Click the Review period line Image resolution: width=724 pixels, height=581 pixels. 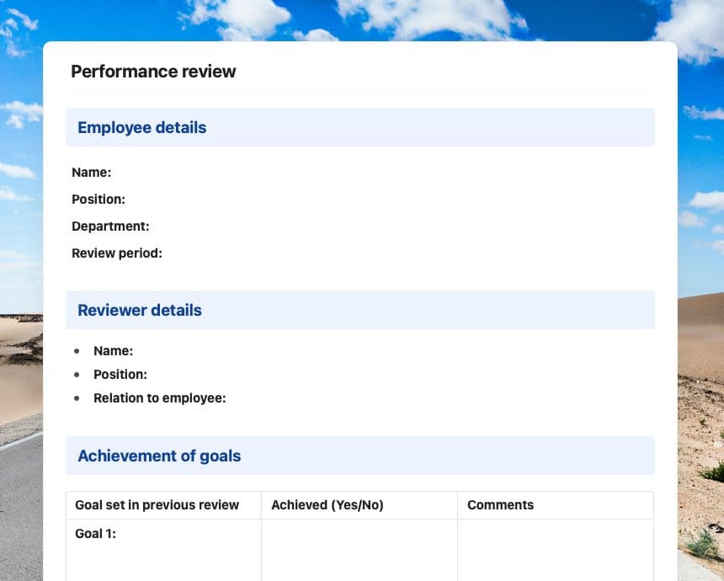coord(117,253)
